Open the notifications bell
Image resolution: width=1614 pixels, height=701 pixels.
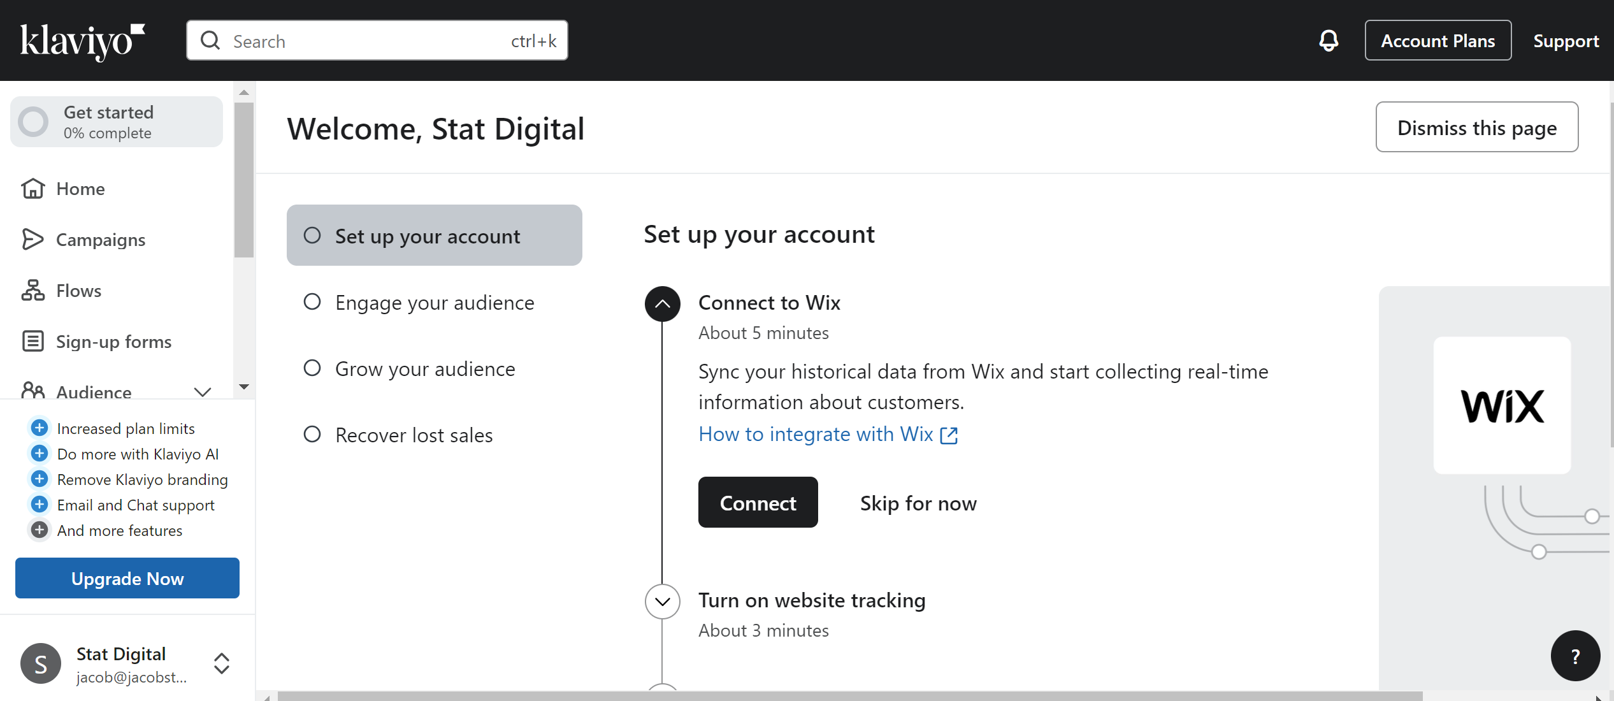pyautogui.click(x=1329, y=41)
